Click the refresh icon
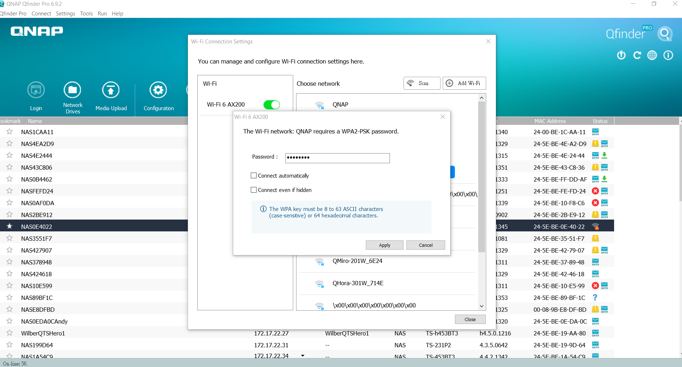 637,55
